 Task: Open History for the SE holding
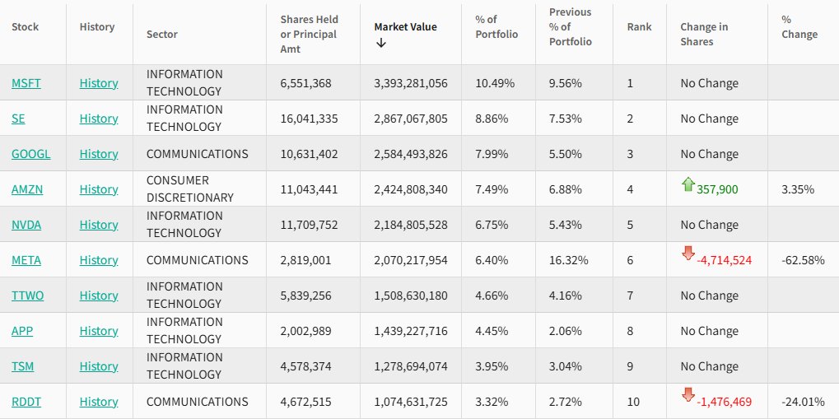click(99, 119)
